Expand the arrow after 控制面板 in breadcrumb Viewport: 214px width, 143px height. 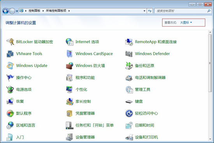tap(43, 11)
